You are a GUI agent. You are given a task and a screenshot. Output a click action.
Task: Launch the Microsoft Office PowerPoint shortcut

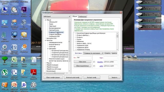tap(14, 87)
